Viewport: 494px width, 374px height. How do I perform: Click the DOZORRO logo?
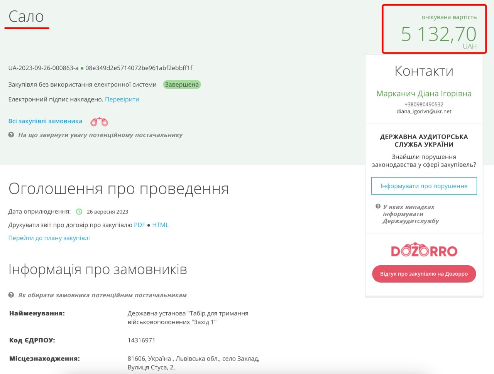coord(424,251)
